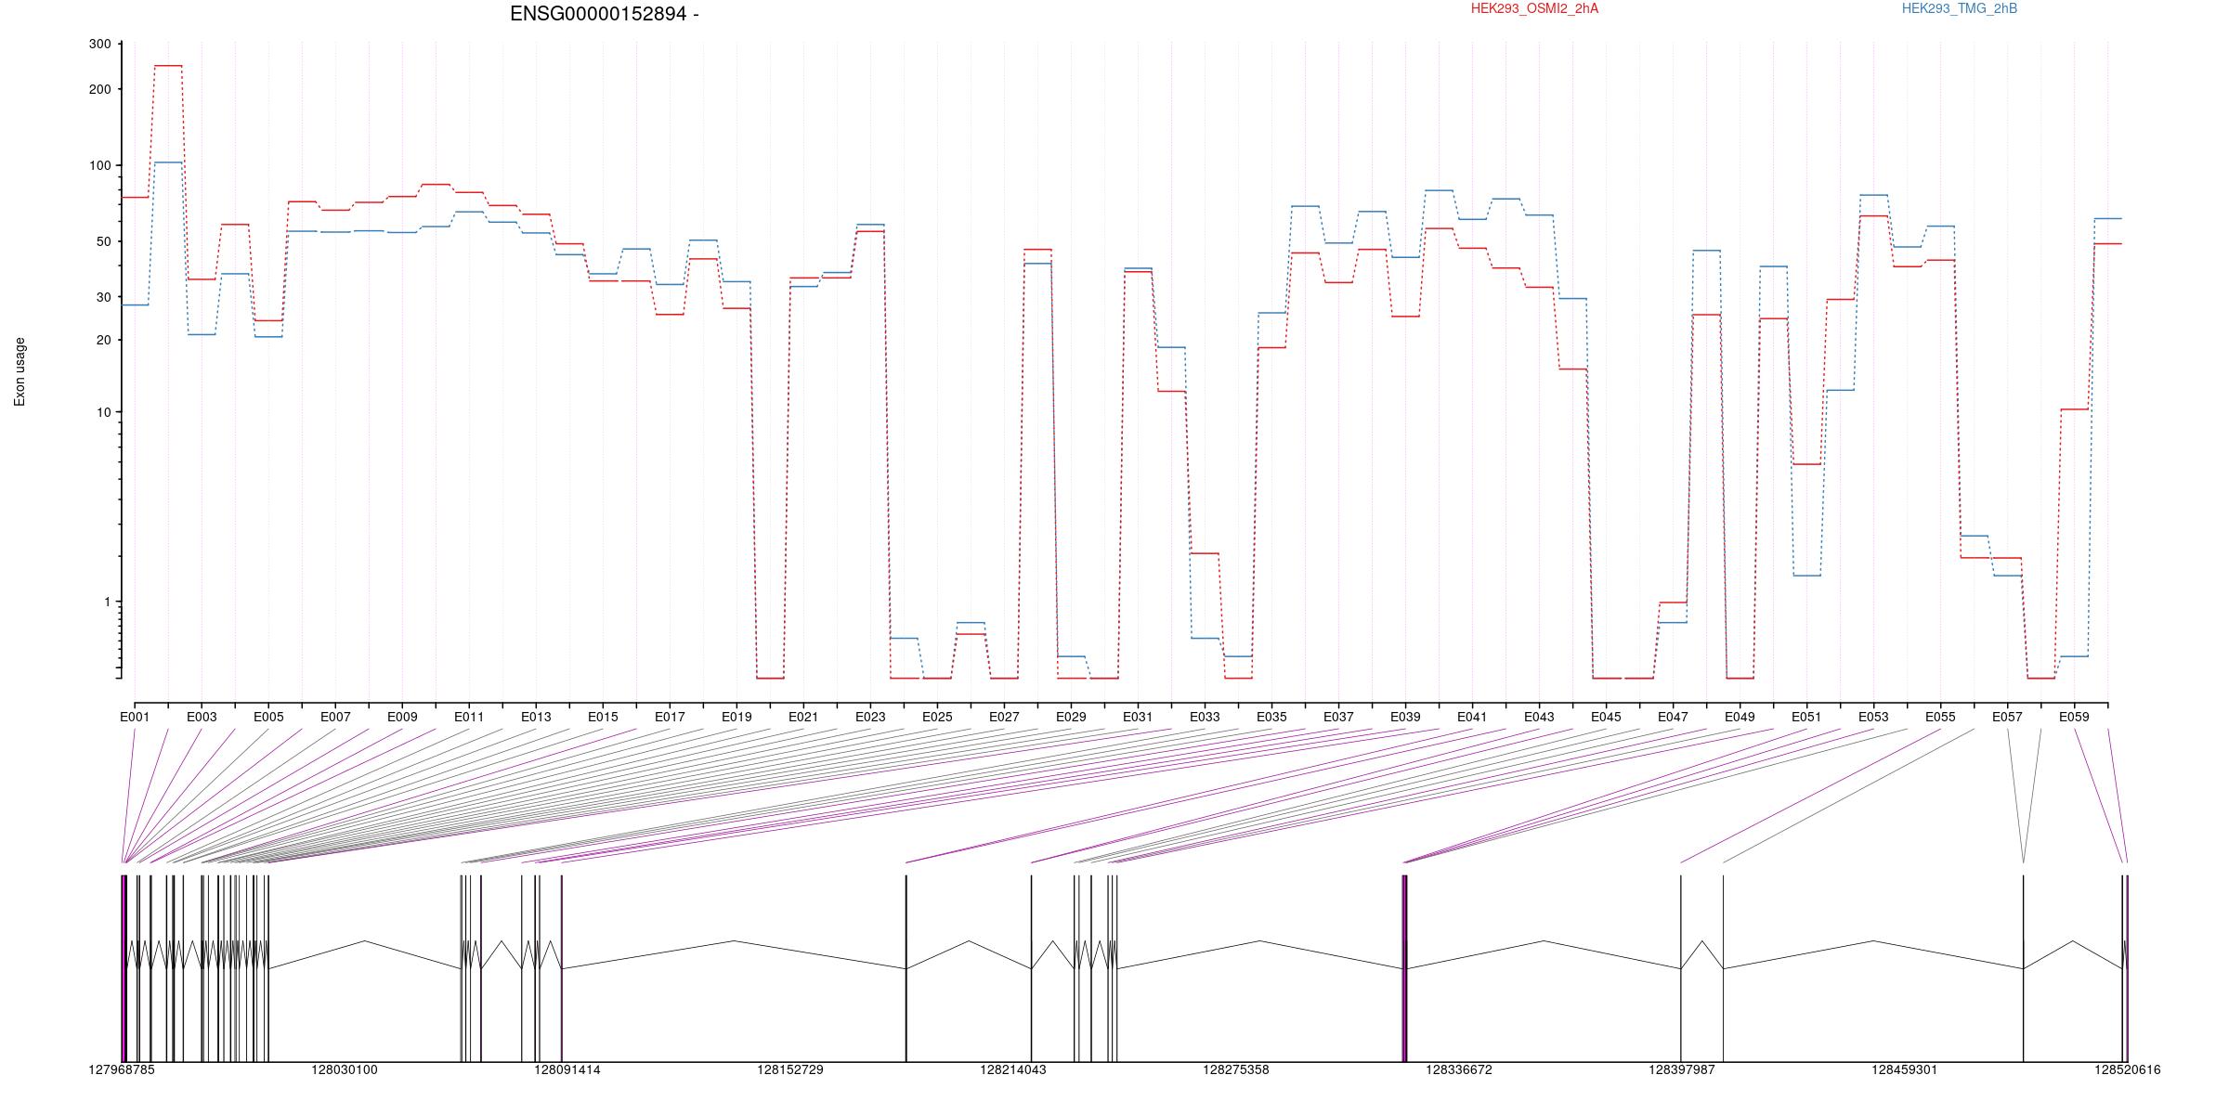The width and height of the screenshot is (2229, 1114).
Task: Click the 50 y-axis tick label
Action: tap(103, 241)
